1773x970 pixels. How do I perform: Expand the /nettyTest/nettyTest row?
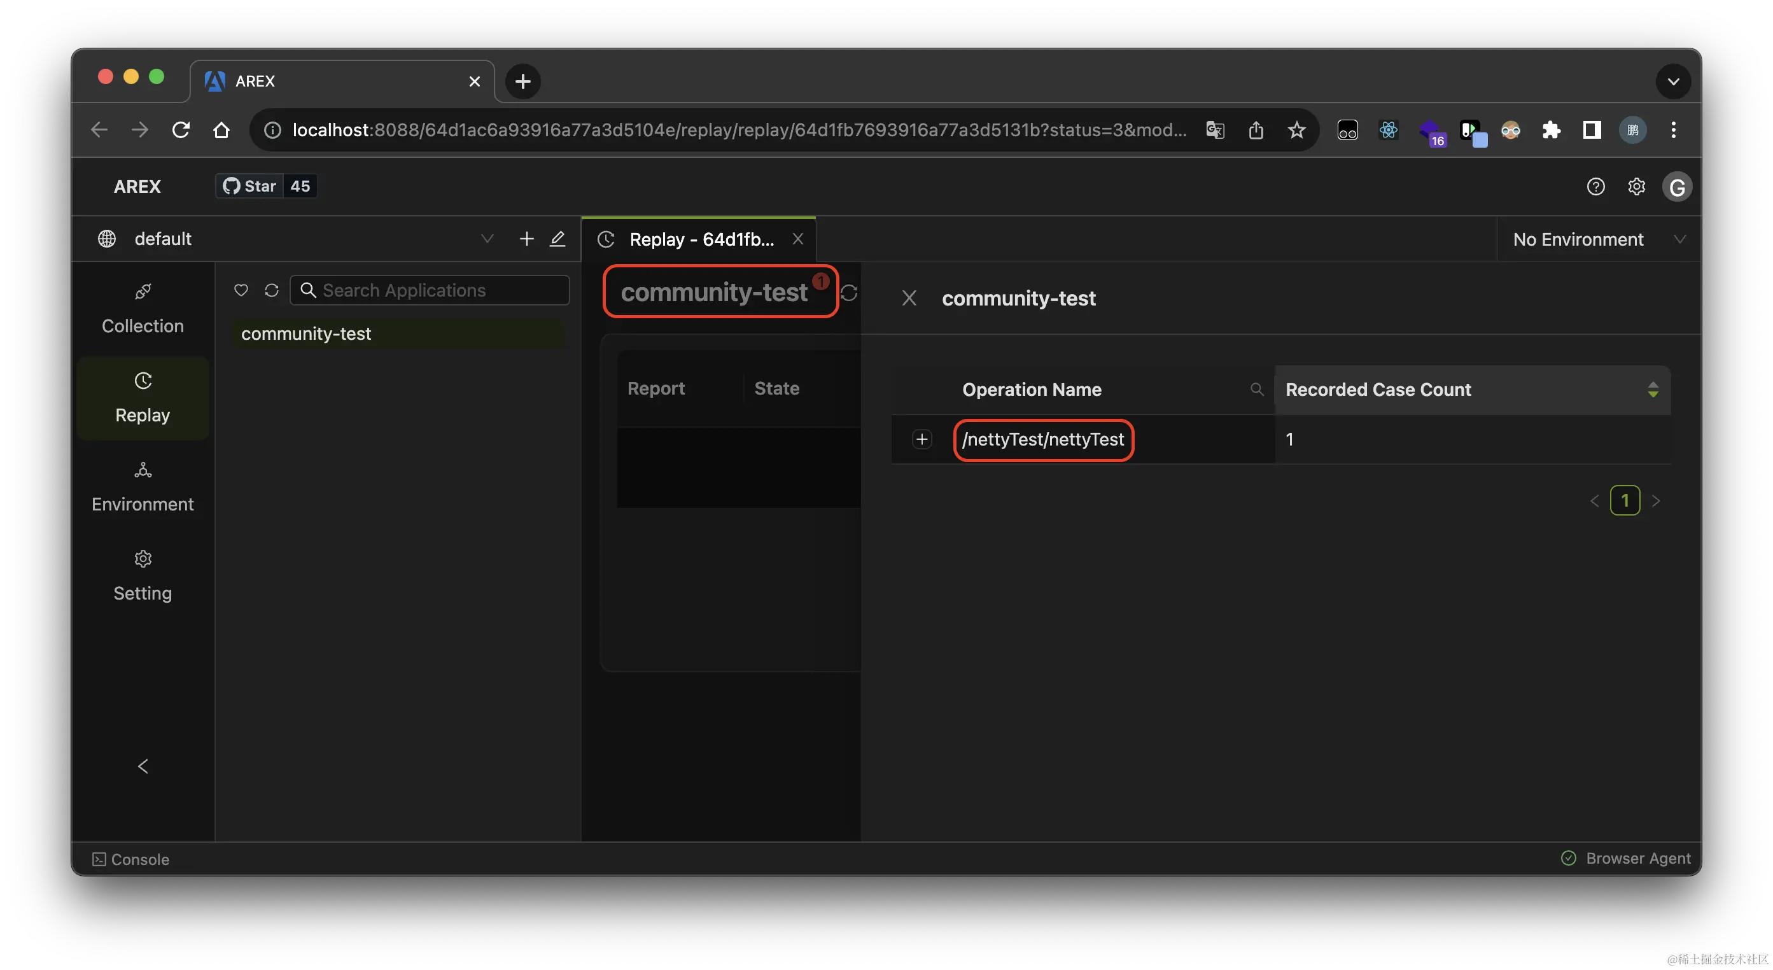[x=922, y=439]
